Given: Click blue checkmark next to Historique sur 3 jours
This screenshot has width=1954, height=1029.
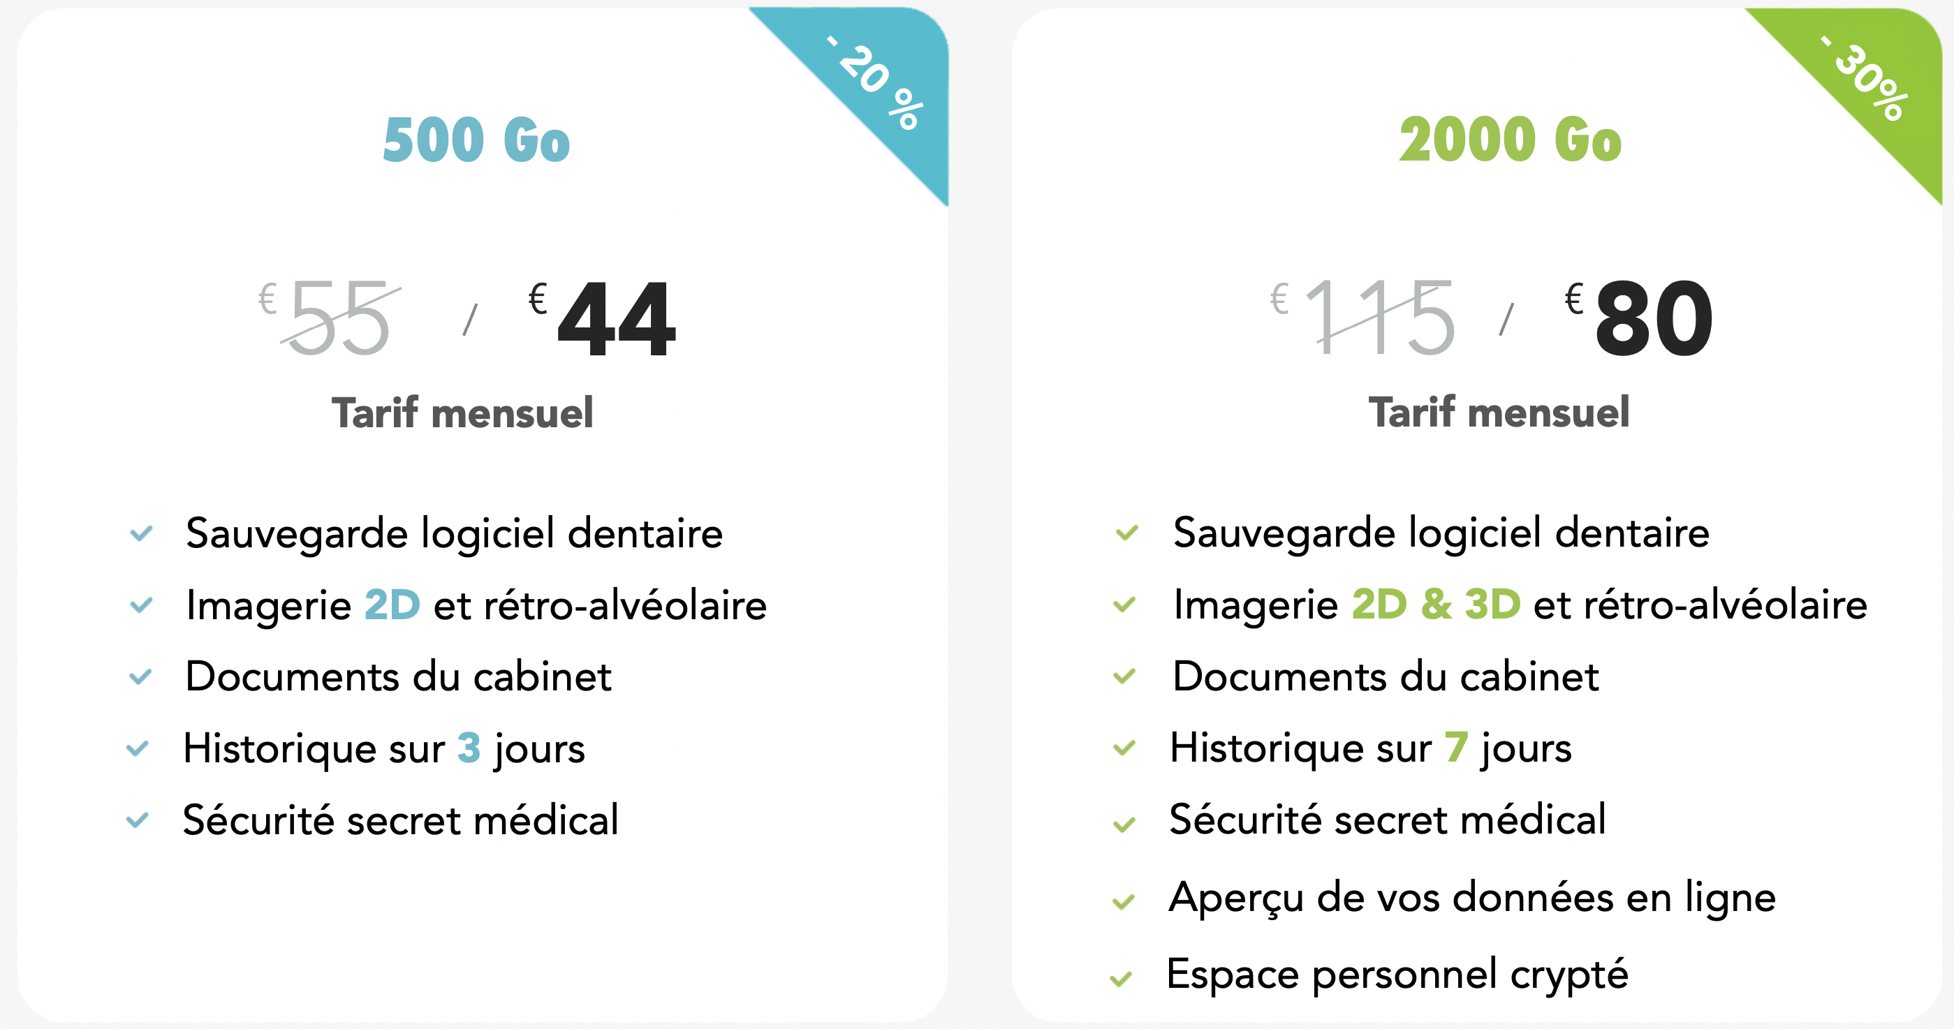Looking at the screenshot, I should (138, 748).
